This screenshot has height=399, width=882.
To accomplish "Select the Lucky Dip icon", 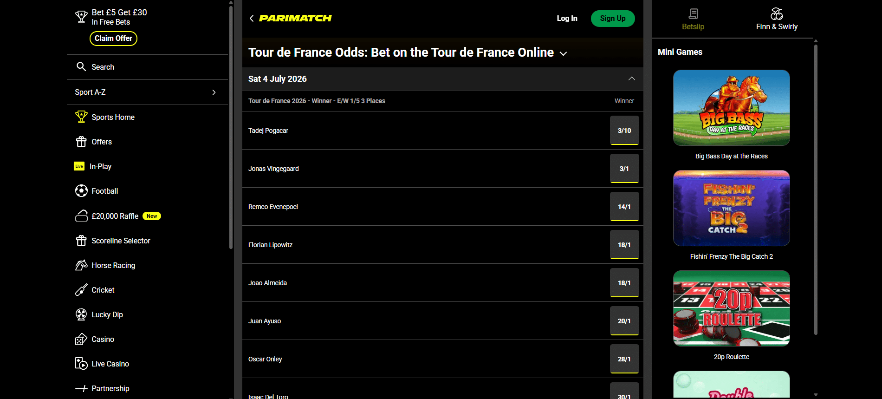I will (x=82, y=314).
